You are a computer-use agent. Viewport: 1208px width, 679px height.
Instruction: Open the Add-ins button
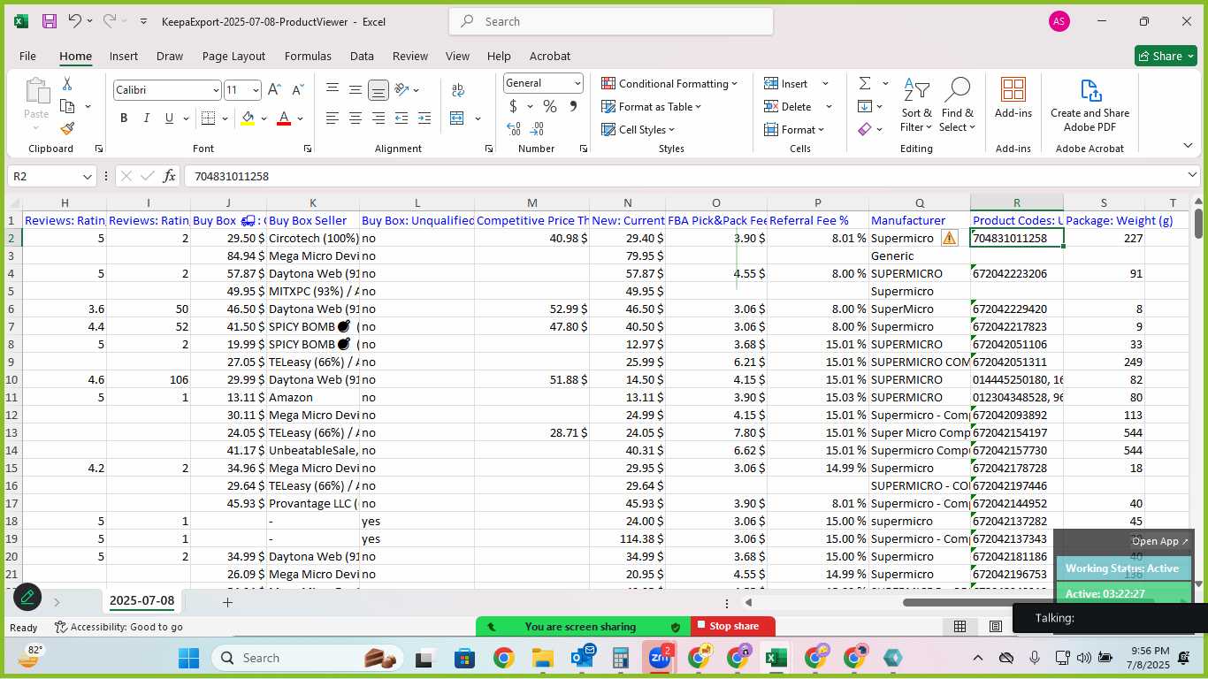pyautogui.click(x=1013, y=98)
